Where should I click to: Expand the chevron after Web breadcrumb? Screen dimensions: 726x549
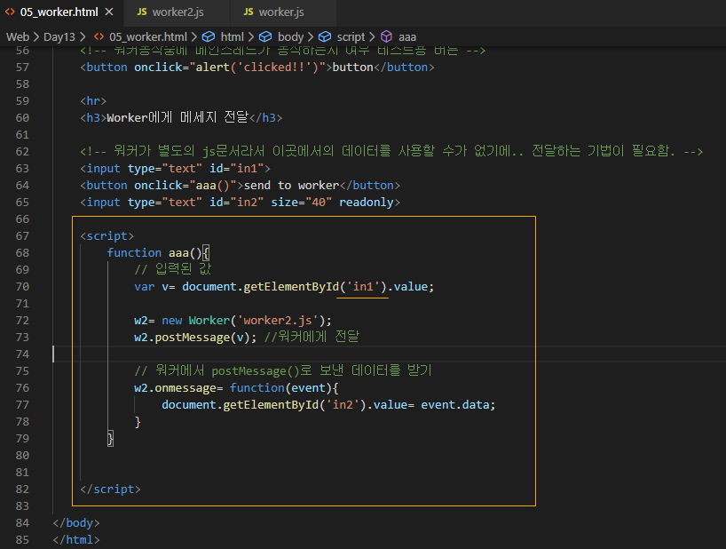click(36, 37)
